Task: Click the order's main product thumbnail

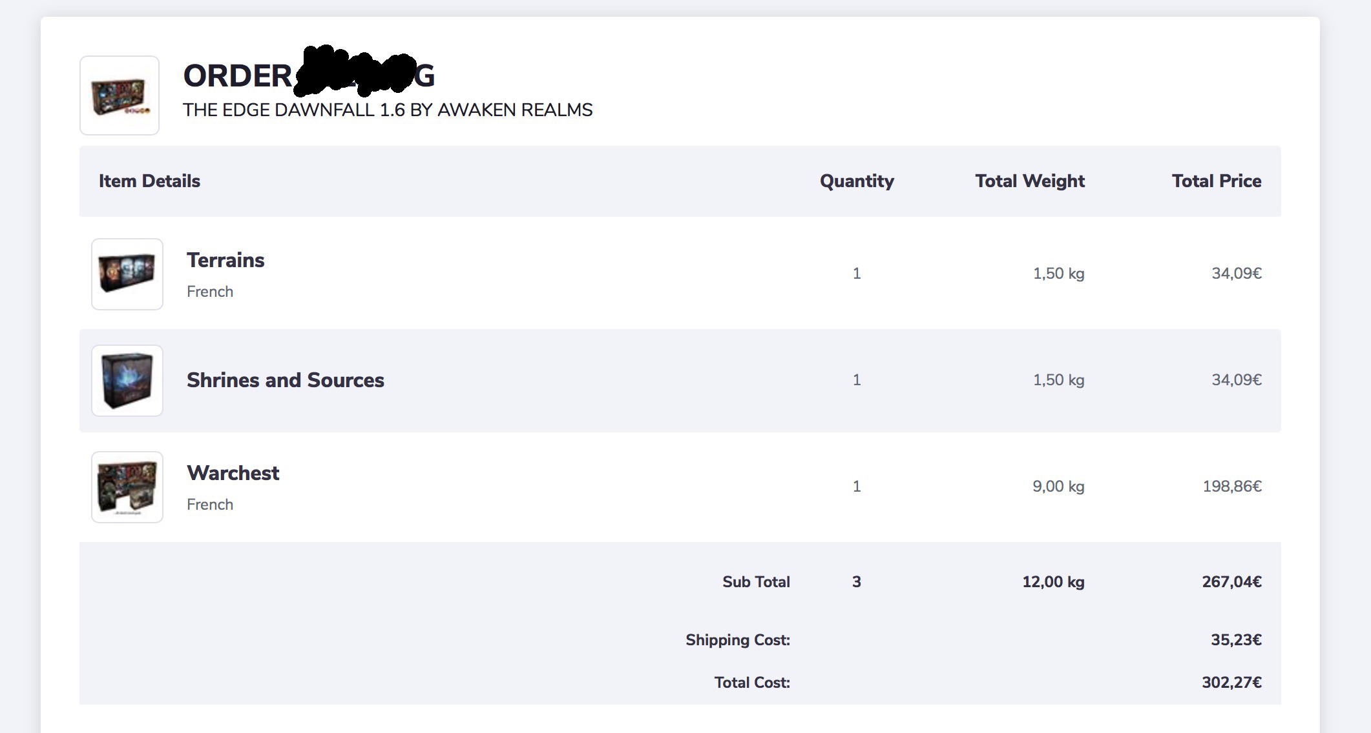Action: 120,95
